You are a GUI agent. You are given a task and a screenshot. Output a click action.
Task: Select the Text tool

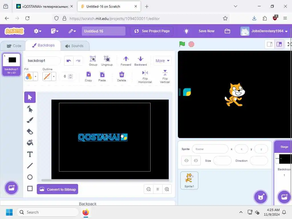tap(30, 154)
